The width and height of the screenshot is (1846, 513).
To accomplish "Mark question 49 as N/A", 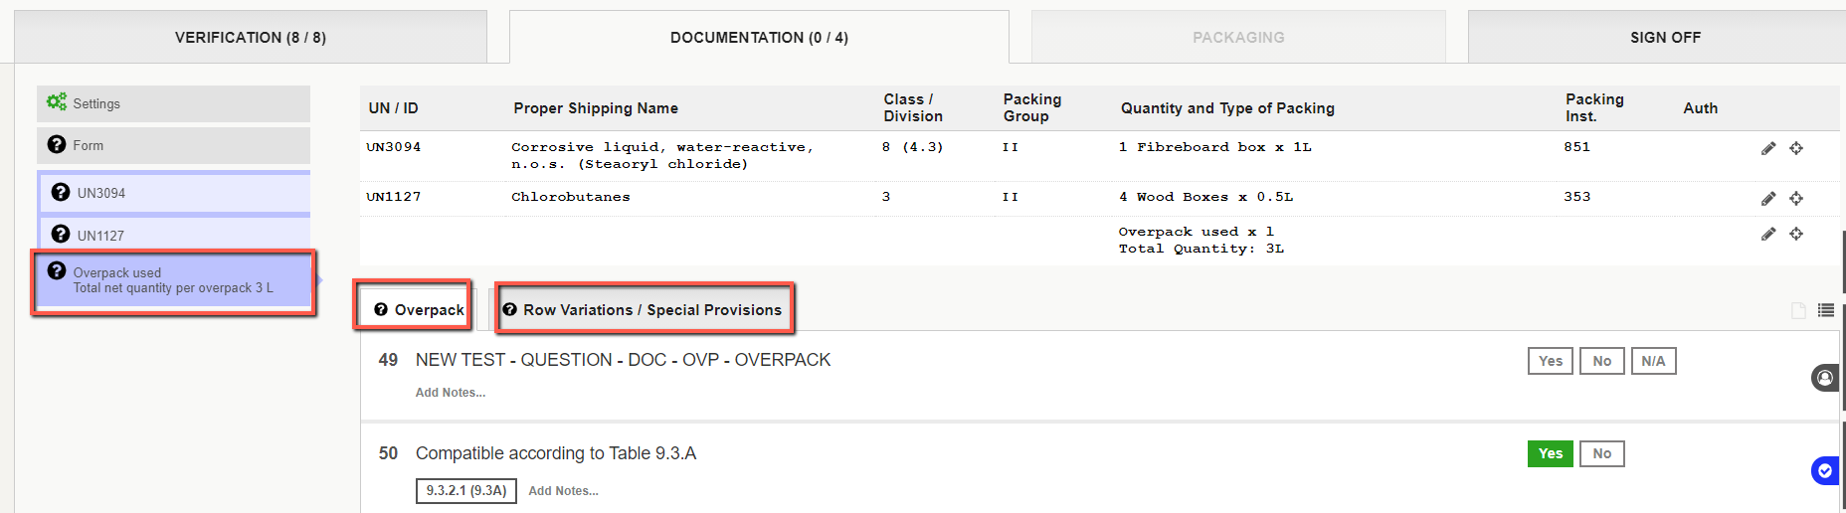I will coord(1653,361).
